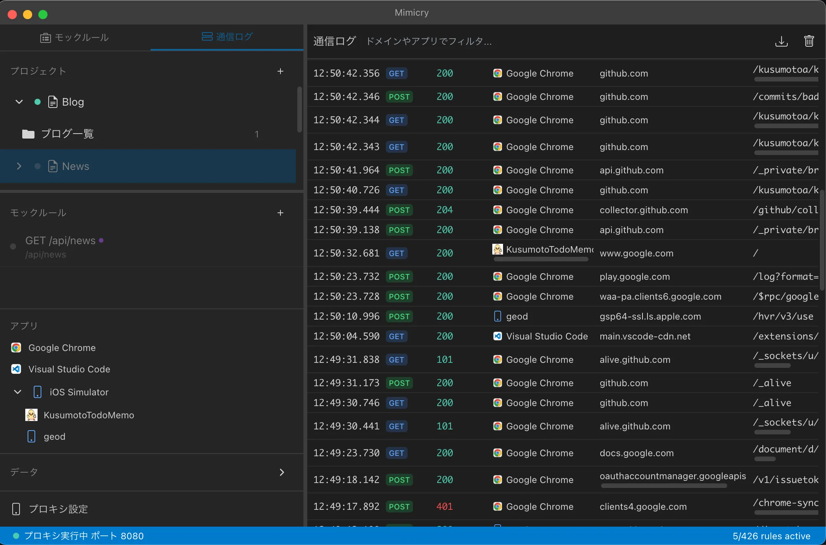Viewport: 826px width, 545px height.
Task: Click the scroll bar under KusumotoTodoMemo log entry
Action: click(x=541, y=259)
